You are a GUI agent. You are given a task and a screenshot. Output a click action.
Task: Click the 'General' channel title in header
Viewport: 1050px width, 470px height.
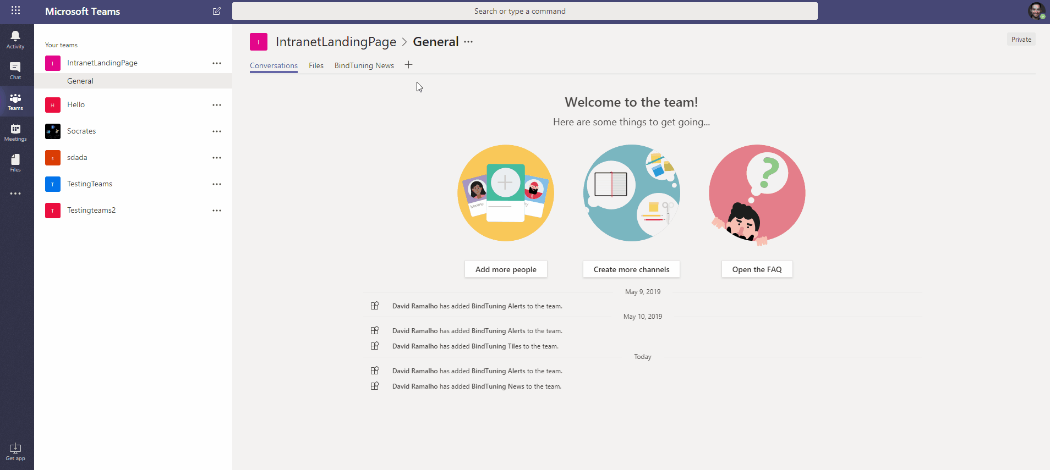click(x=436, y=42)
